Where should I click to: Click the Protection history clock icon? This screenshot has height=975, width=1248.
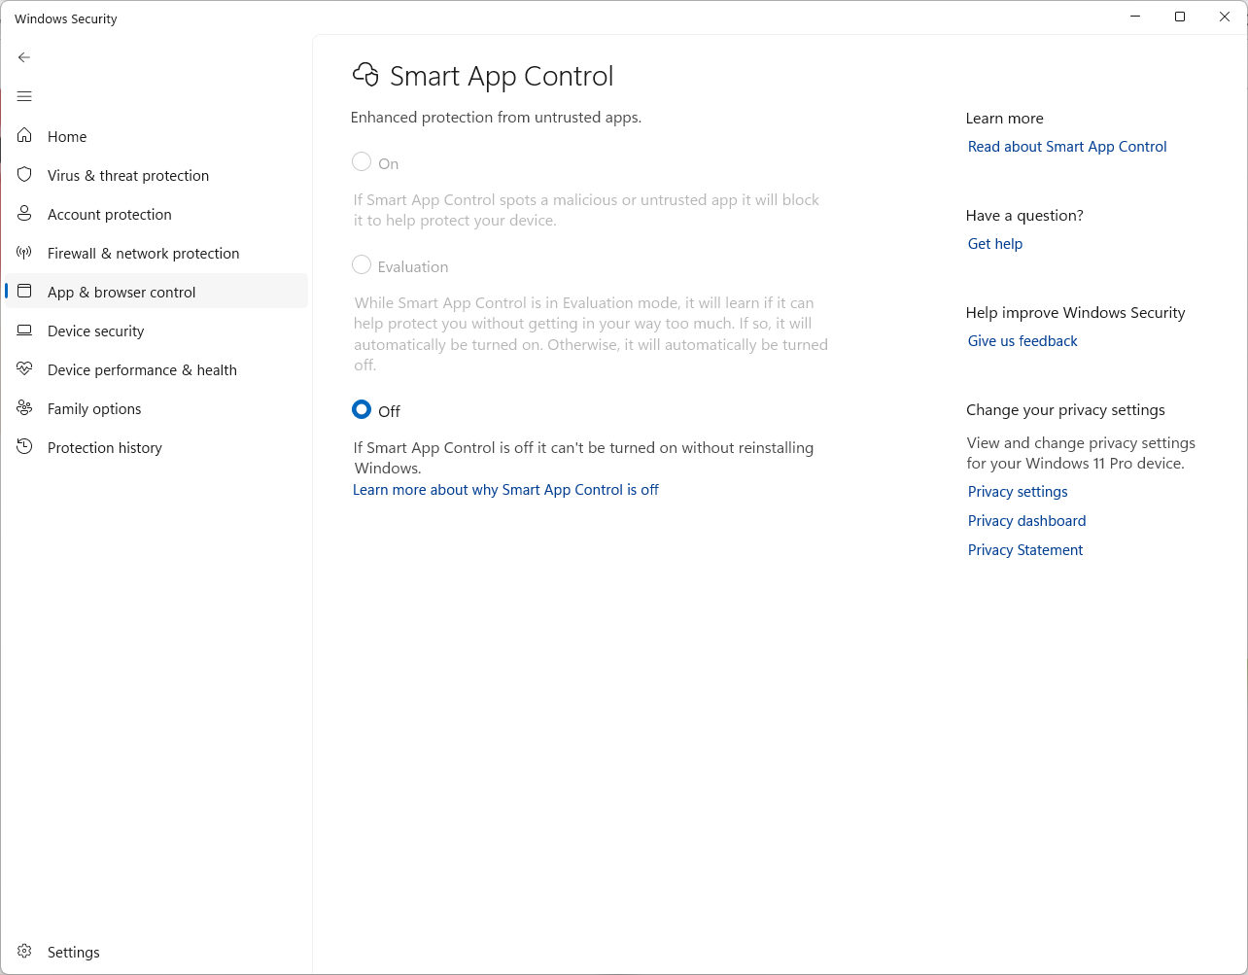coord(24,447)
